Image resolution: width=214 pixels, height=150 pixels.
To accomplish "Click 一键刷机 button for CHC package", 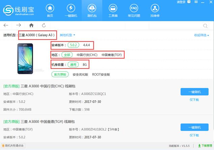I will pyautogui.click(x=194, y=92).
